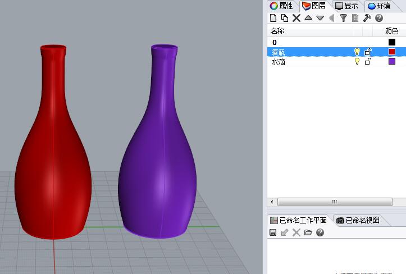This screenshot has height=274, width=406.
Task: Change black color swatch of layer 0
Action: click(x=392, y=42)
